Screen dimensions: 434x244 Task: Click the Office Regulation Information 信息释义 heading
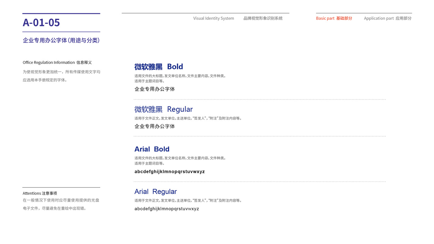click(57, 63)
